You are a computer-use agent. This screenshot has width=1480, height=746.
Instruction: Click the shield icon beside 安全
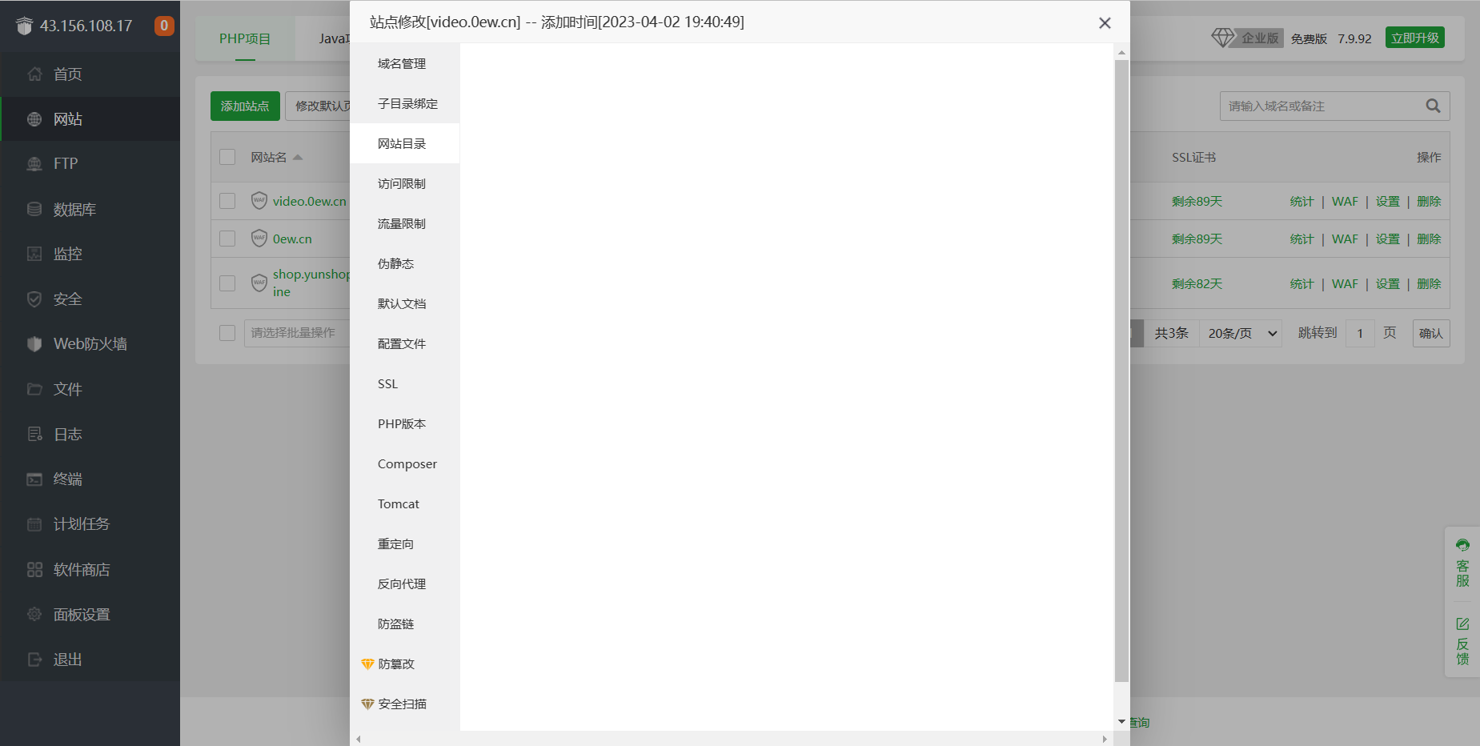[x=34, y=299]
